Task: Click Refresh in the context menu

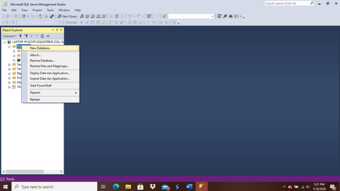Action: click(x=50, y=100)
